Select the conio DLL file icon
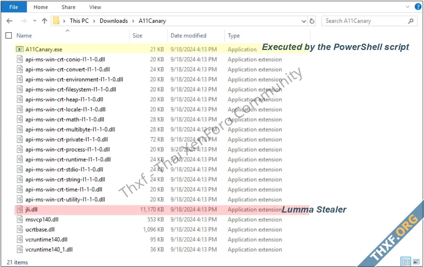The height and width of the screenshot is (267, 424). tap(20, 59)
